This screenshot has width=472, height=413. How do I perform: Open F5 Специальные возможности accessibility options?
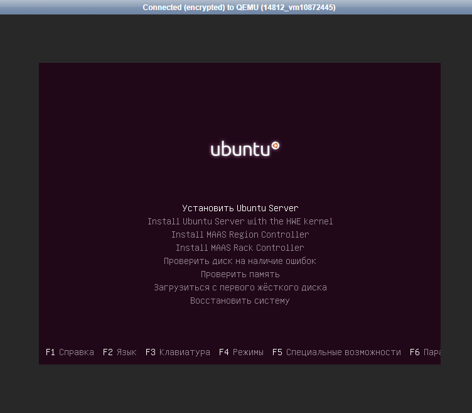[x=336, y=352]
